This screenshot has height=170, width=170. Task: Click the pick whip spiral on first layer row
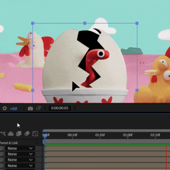(x=2, y=148)
